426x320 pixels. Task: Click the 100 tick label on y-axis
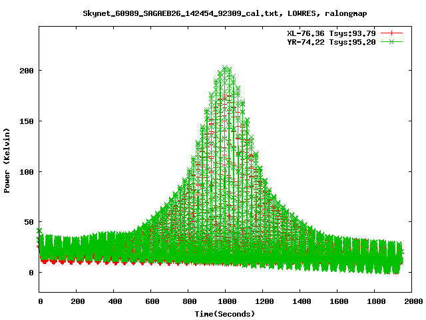[27, 171]
